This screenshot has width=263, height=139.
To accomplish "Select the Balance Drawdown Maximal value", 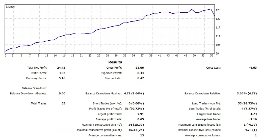I will coord(134,93).
